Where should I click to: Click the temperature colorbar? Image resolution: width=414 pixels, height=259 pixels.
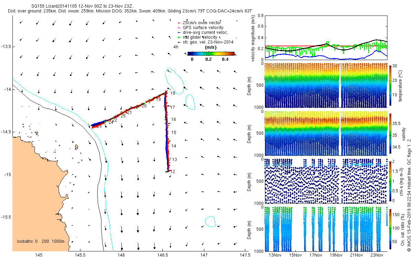click(x=390, y=85)
